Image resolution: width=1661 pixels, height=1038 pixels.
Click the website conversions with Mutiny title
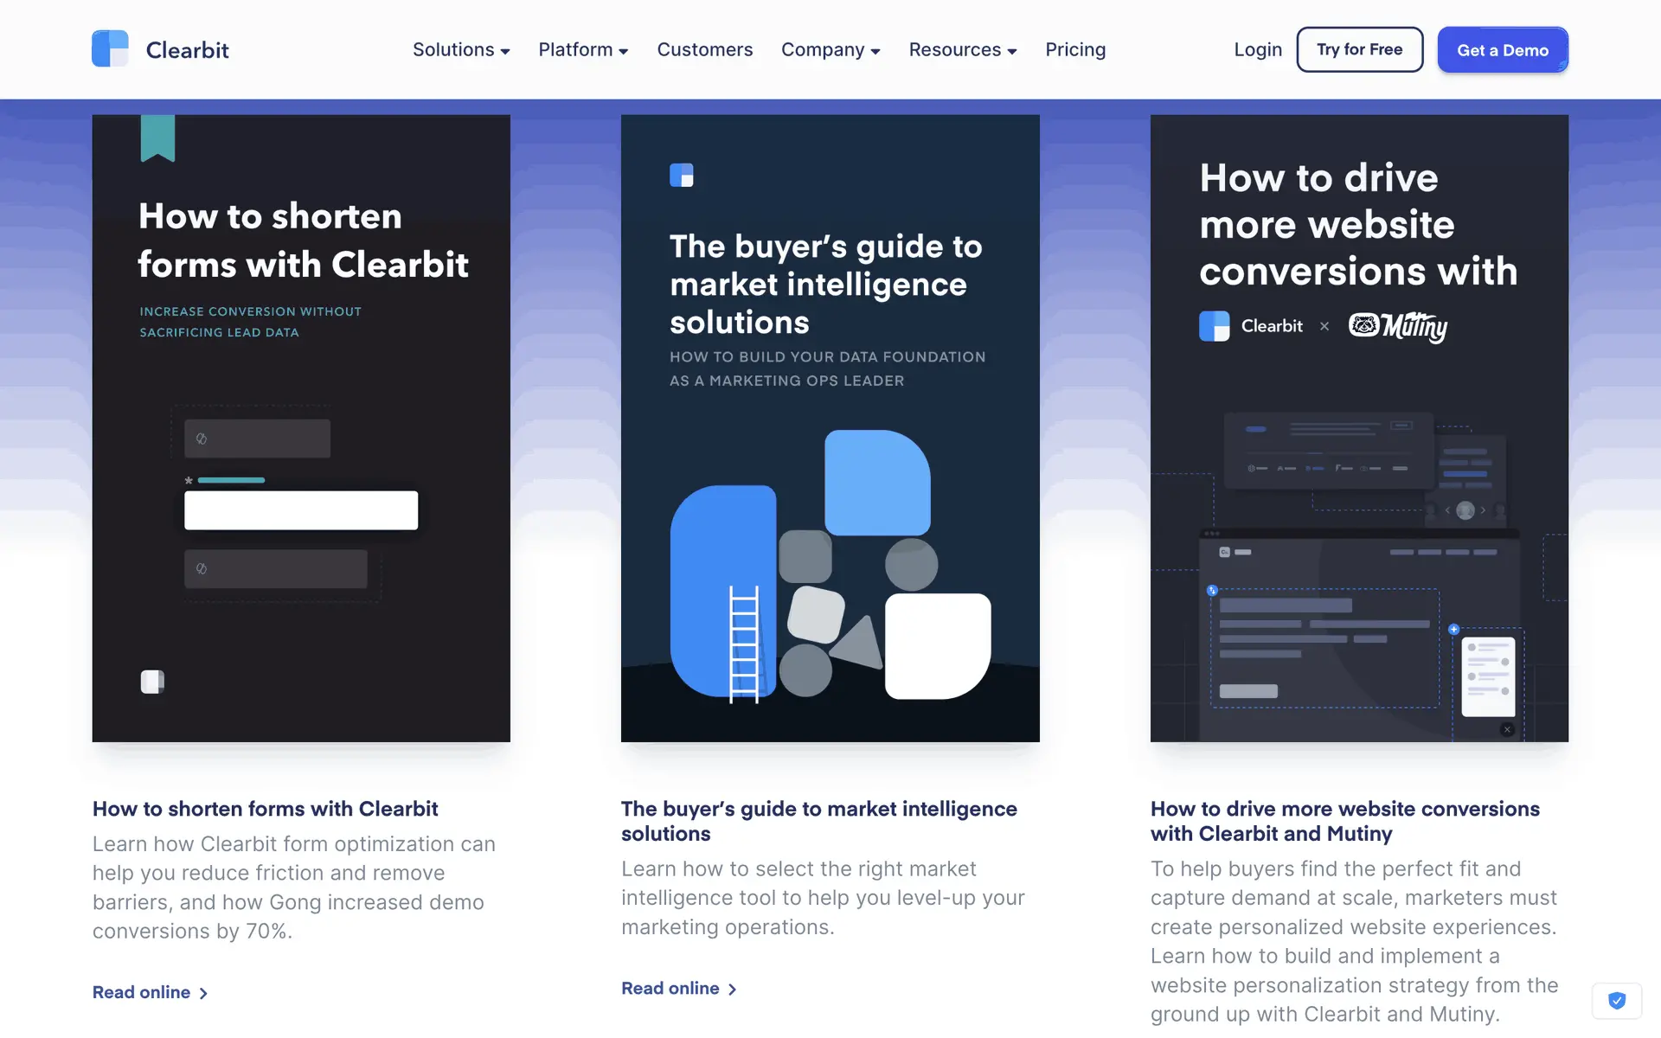[1345, 821]
